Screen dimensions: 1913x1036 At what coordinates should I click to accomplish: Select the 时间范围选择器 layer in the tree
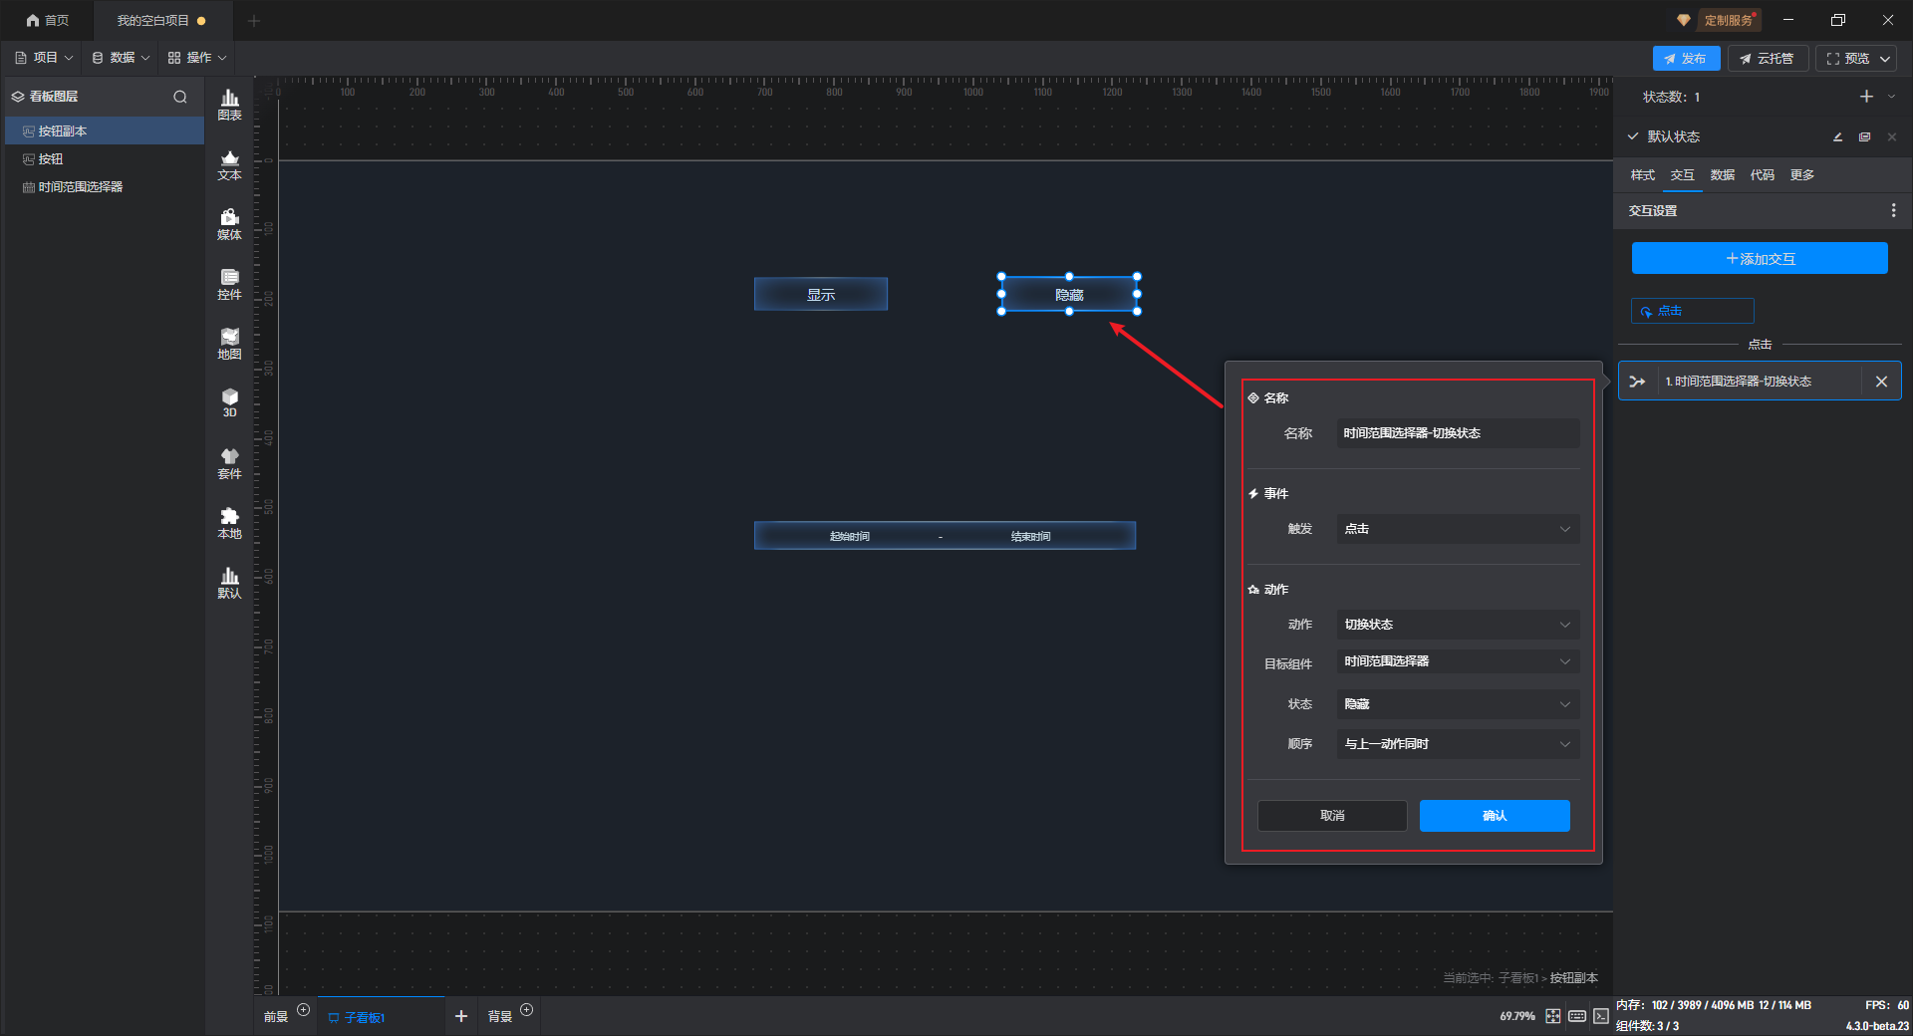click(x=81, y=187)
